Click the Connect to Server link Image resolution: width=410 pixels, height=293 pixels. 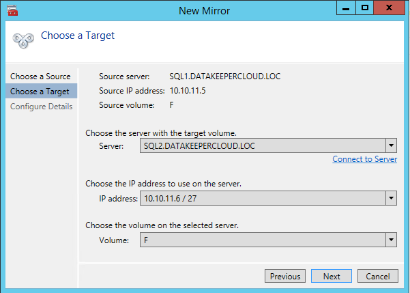point(364,159)
